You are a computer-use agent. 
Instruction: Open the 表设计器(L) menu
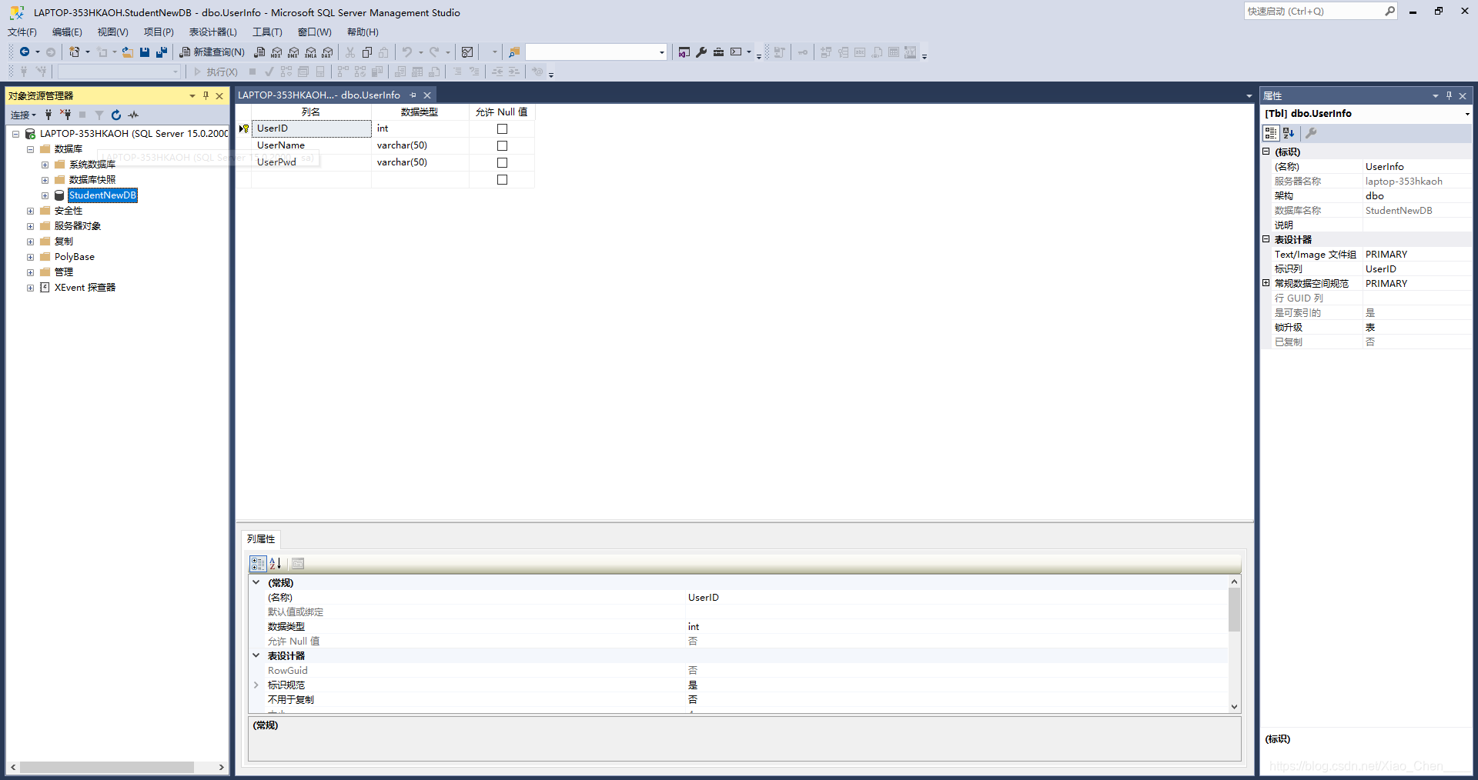point(213,32)
